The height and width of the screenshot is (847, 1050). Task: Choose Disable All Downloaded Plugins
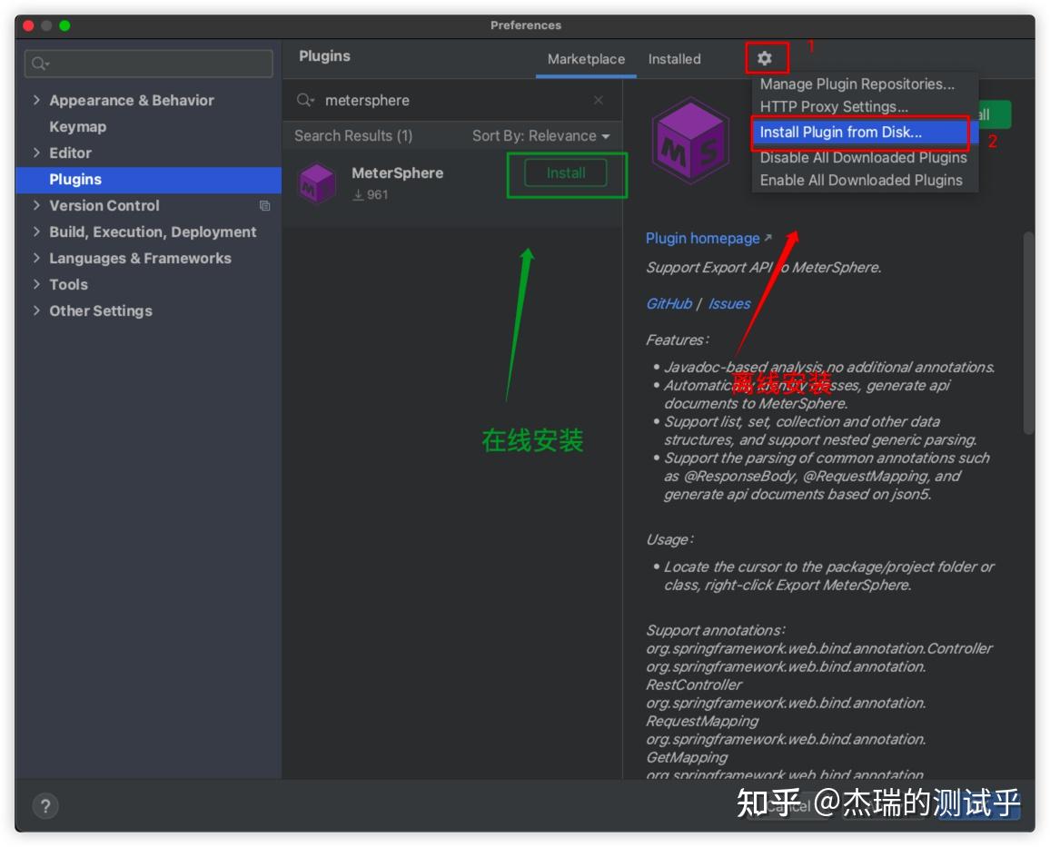coord(863,157)
